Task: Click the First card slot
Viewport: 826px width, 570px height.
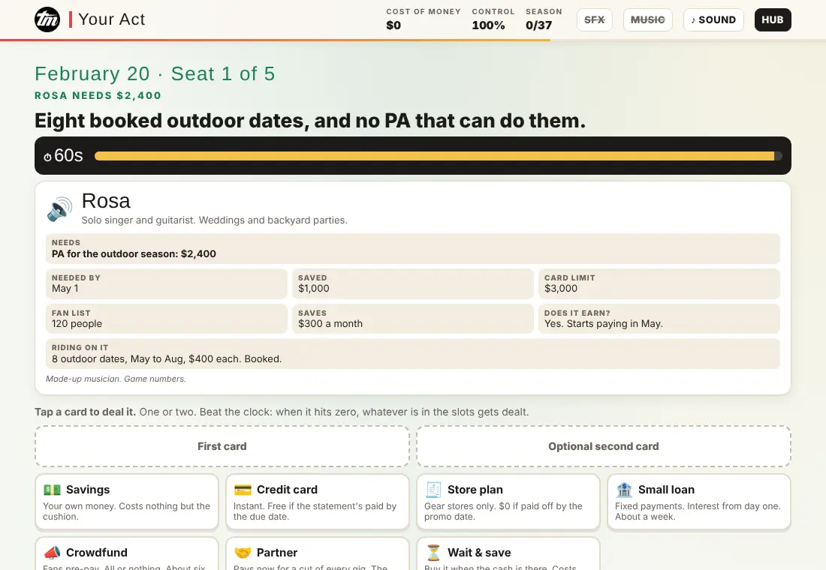Action: point(222,446)
